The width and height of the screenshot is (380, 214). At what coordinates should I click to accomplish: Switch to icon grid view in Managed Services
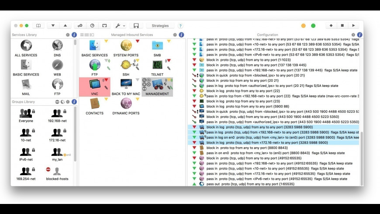pos(82,35)
